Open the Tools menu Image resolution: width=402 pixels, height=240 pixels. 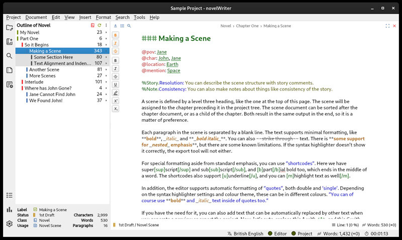coord(140,17)
